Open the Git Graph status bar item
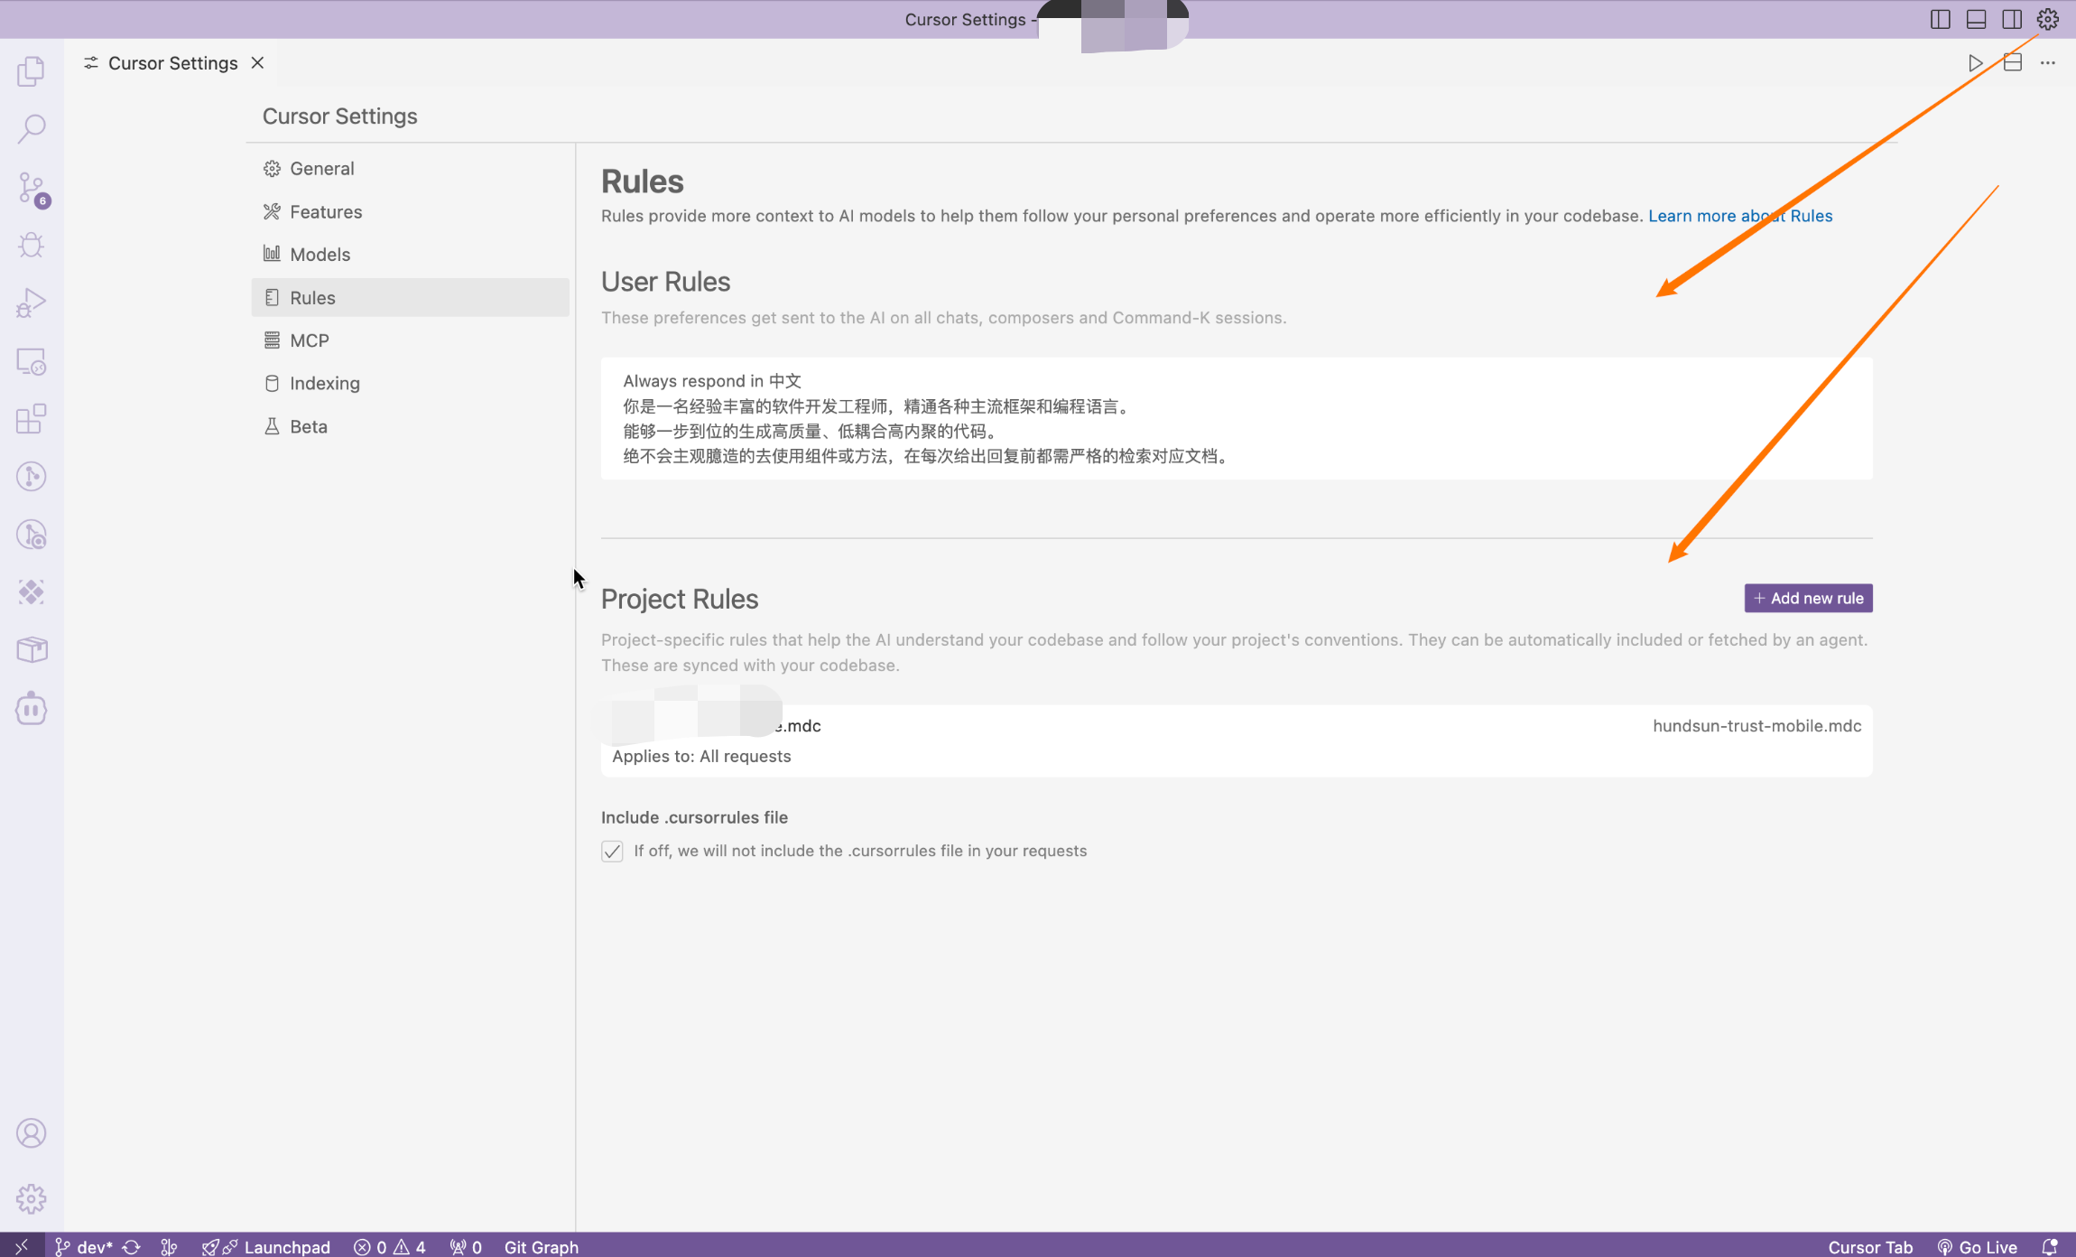Image resolution: width=2076 pixels, height=1257 pixels. click(541, 1247)
